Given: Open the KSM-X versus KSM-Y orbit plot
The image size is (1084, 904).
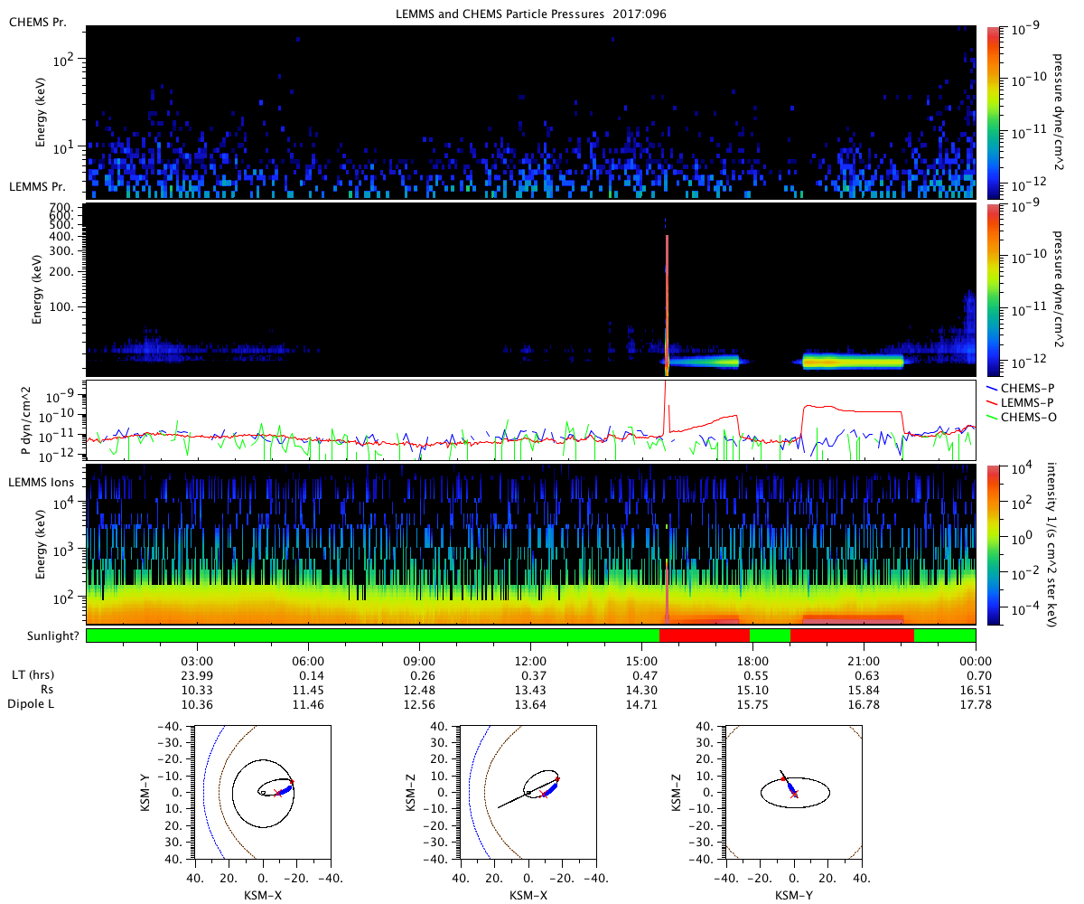Looking at the screenshot, I should click(x=262, y=791).
